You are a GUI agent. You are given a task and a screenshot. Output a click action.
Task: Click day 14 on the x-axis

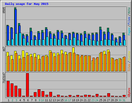tap(58, 100)
